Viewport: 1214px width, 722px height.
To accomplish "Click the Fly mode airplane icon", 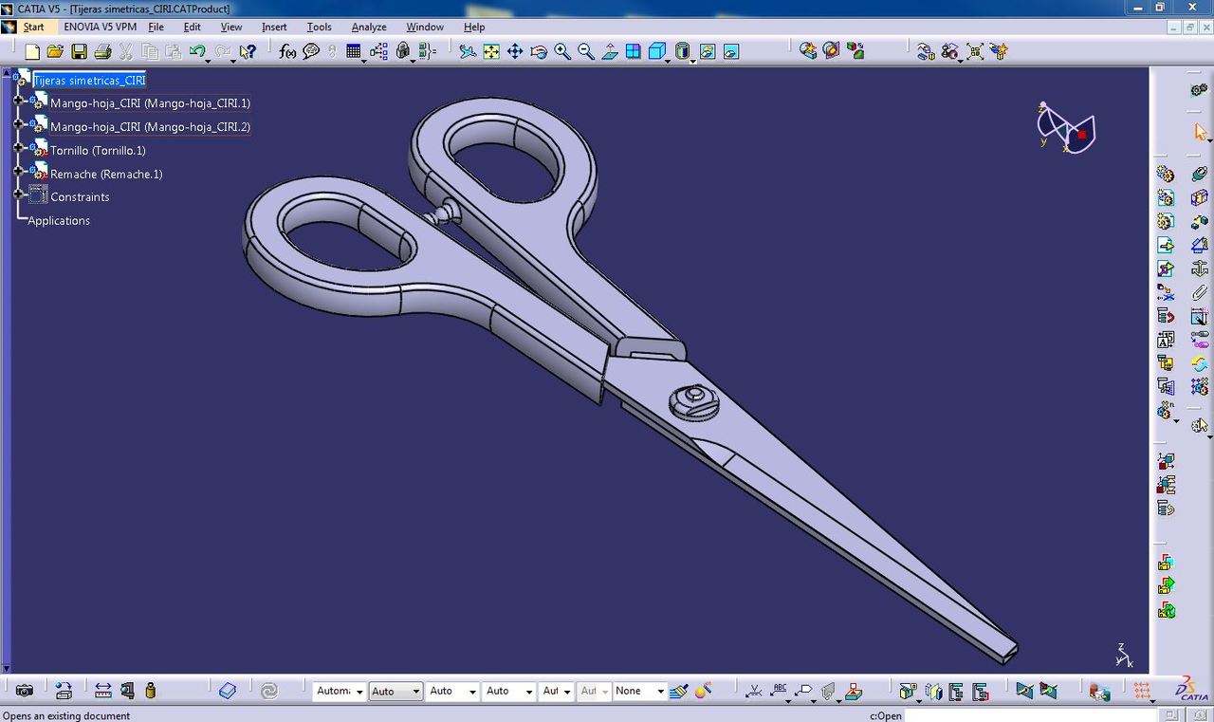I will pyautogui.click(x=468, y=51).
